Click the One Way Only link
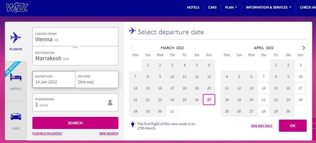 coord(262,126)
